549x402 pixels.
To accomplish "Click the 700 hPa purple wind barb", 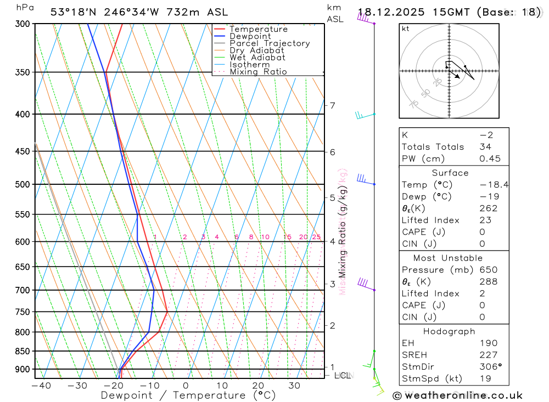I will pyautogui.click(x=366, y=285).
